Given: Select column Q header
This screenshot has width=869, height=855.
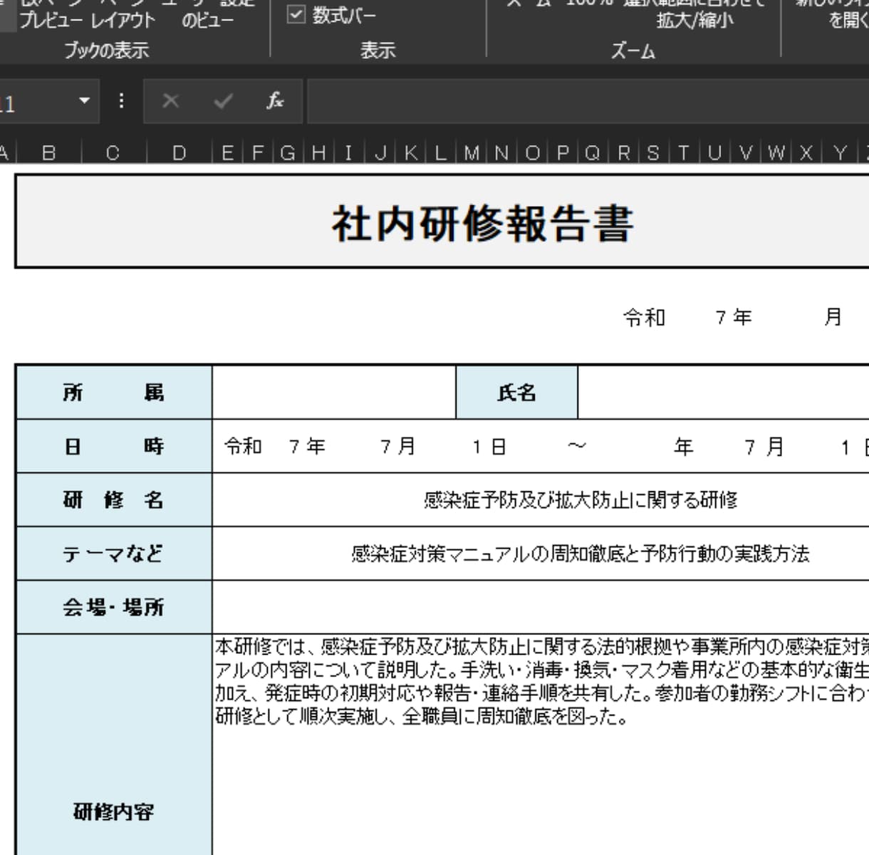Looking at the screenshot, I should (x=593, y=152).
